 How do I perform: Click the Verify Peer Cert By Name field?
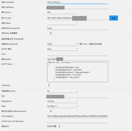pyautogui.click(x=77, y=121)
